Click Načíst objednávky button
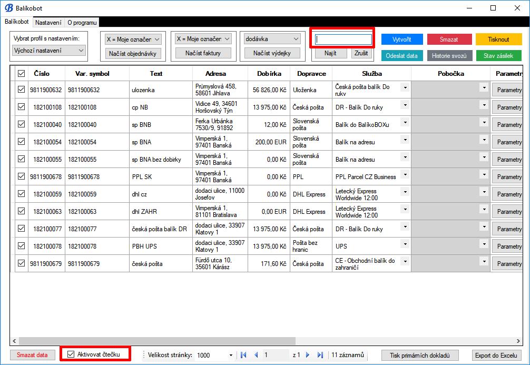The height and width of the screenshot is (365, 530). pos(133,53)
